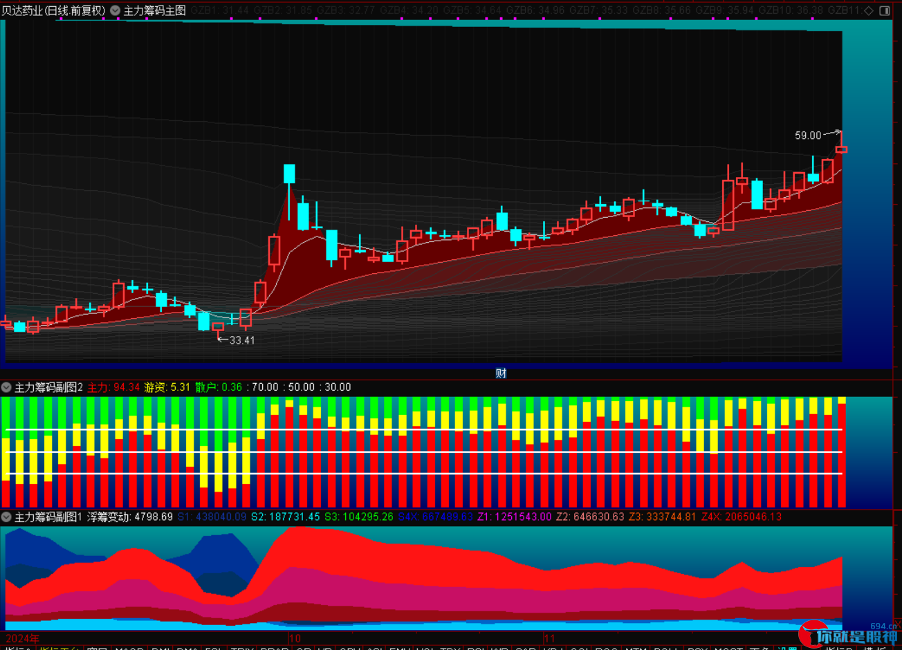Switch to the MTM indicator tab
Image resolution: width=902 pixels, height=650 pixels.
coord(636,648)
